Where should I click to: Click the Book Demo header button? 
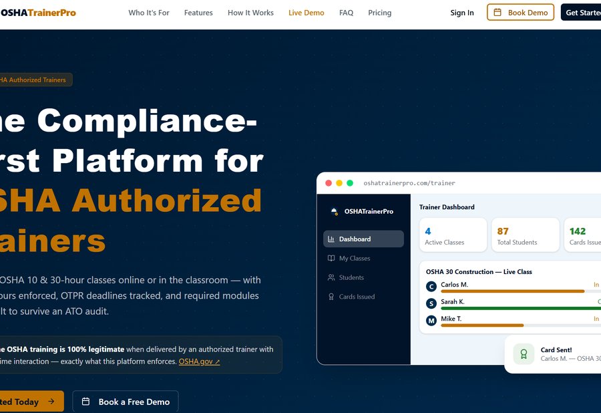pyautogui.click(x=520, y=12)
